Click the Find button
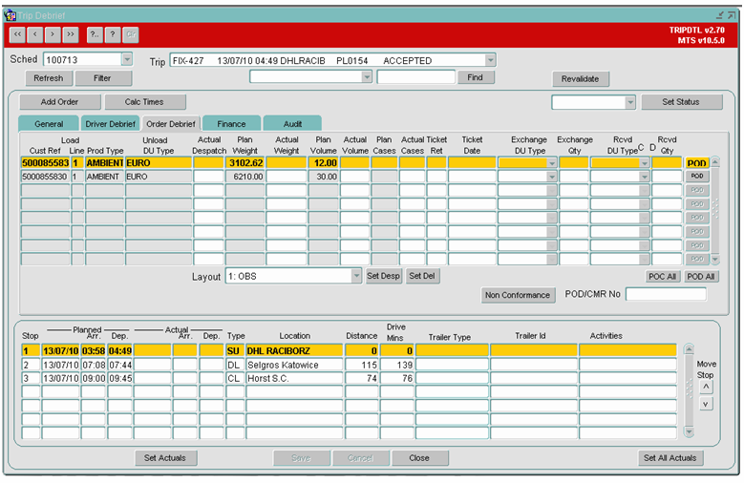 [475, 77]
